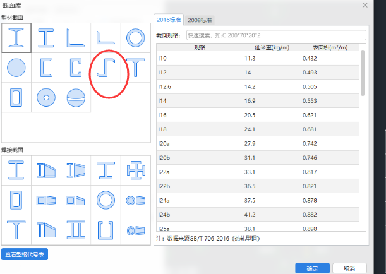Click the 规格 column header
Image resolution: width=386 pixels, height=274 pixels.
(200, 47)
